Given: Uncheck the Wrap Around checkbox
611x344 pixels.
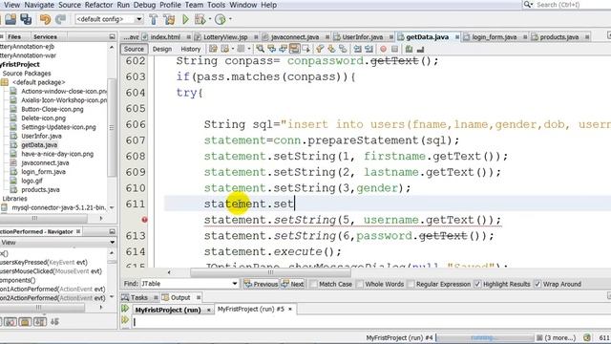Looking at the screenshot, I should pyautogui.click(x=537, y=284).
